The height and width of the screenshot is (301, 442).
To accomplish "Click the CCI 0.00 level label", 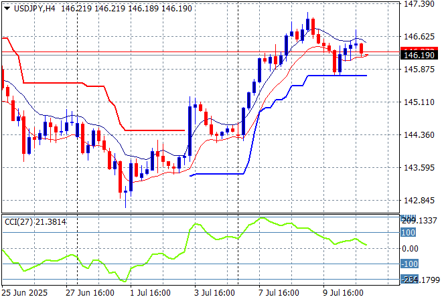I will (410, 249).
